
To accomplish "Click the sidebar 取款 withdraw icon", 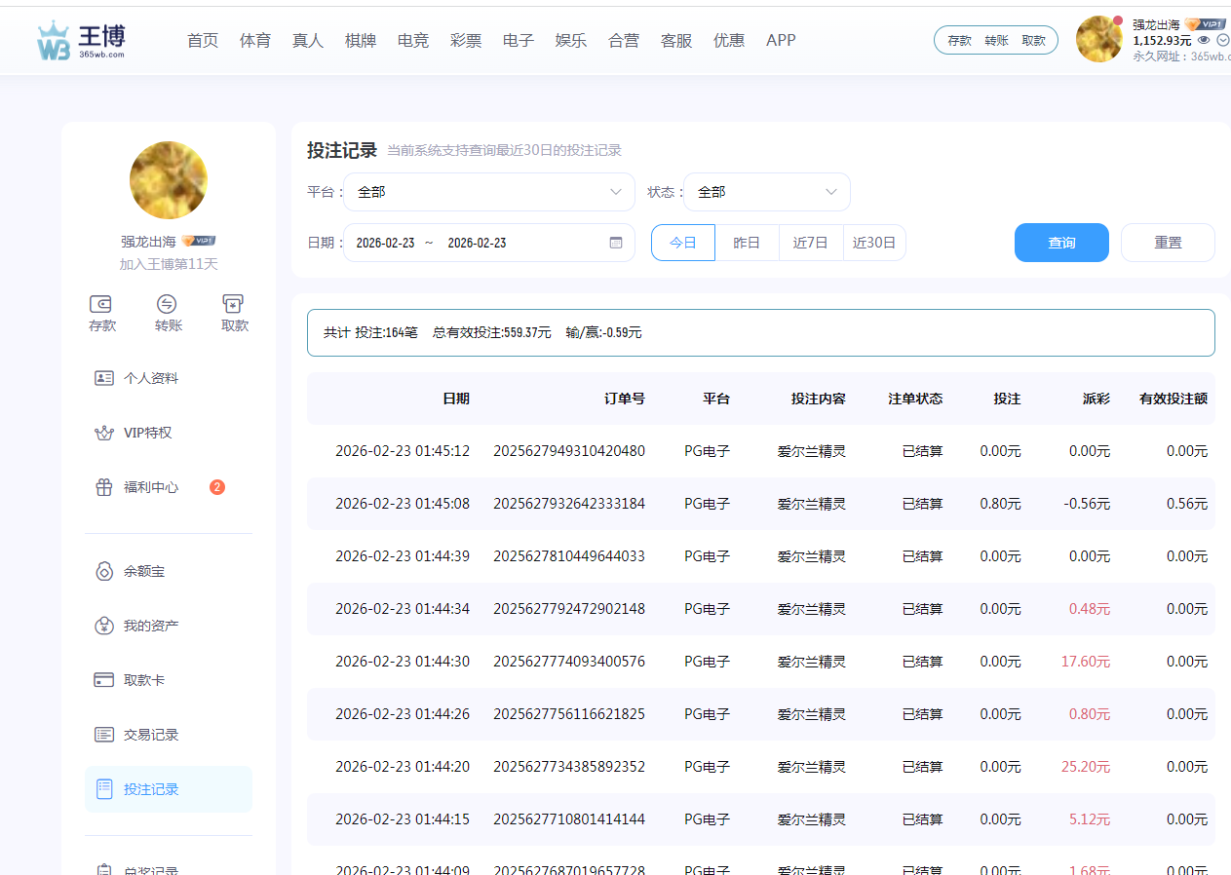I will tap(234, 304).
